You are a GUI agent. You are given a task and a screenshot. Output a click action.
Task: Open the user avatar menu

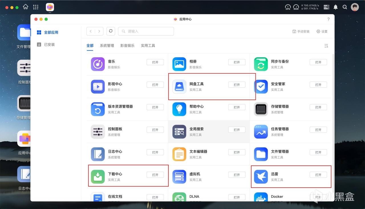click(x=355, y=7)
